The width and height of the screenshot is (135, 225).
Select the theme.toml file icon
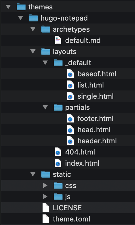click(46, 219)
